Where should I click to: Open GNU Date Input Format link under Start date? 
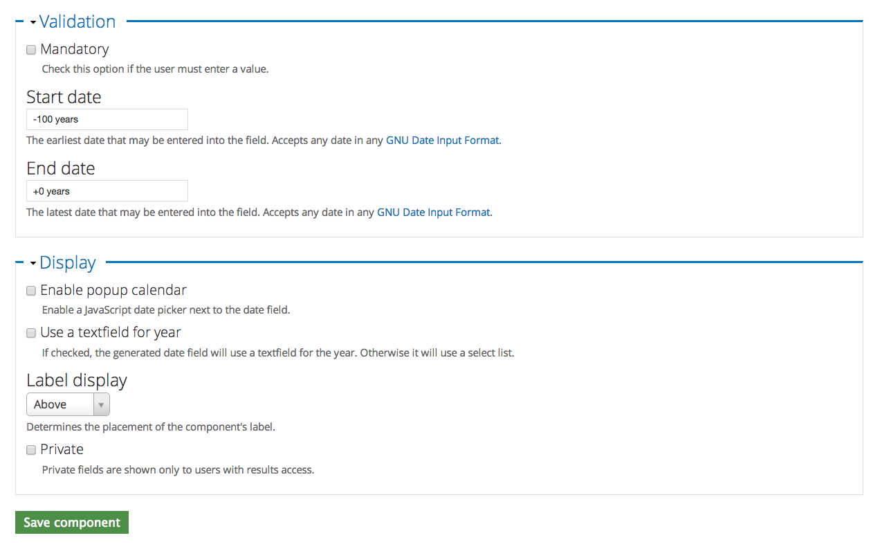442,140
